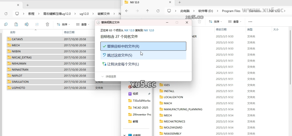Open the three-dots more options menu
The width and height of the screenshot is (292, 136).
click(250, 22)
